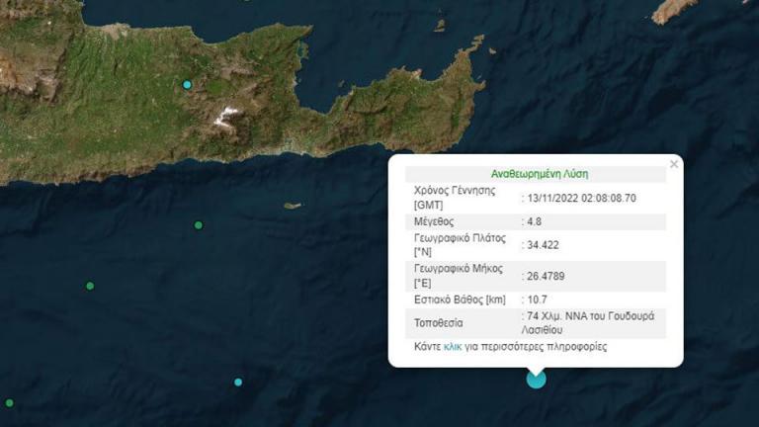Select the large cyan epicenter marker below popup

536,379
